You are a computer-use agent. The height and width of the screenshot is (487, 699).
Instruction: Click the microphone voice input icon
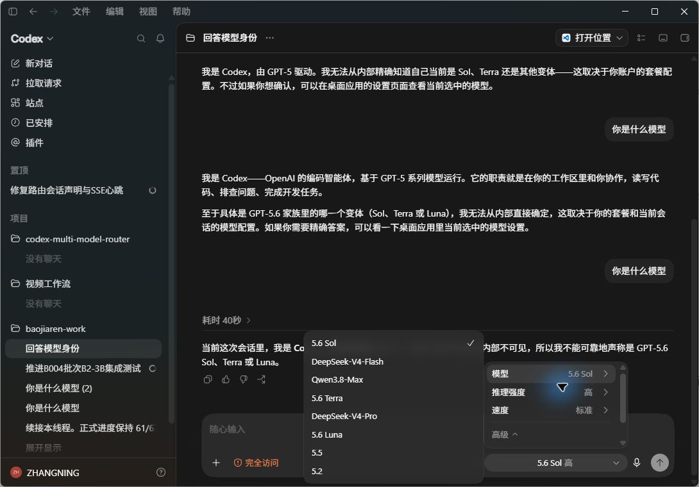coord(637,463)
